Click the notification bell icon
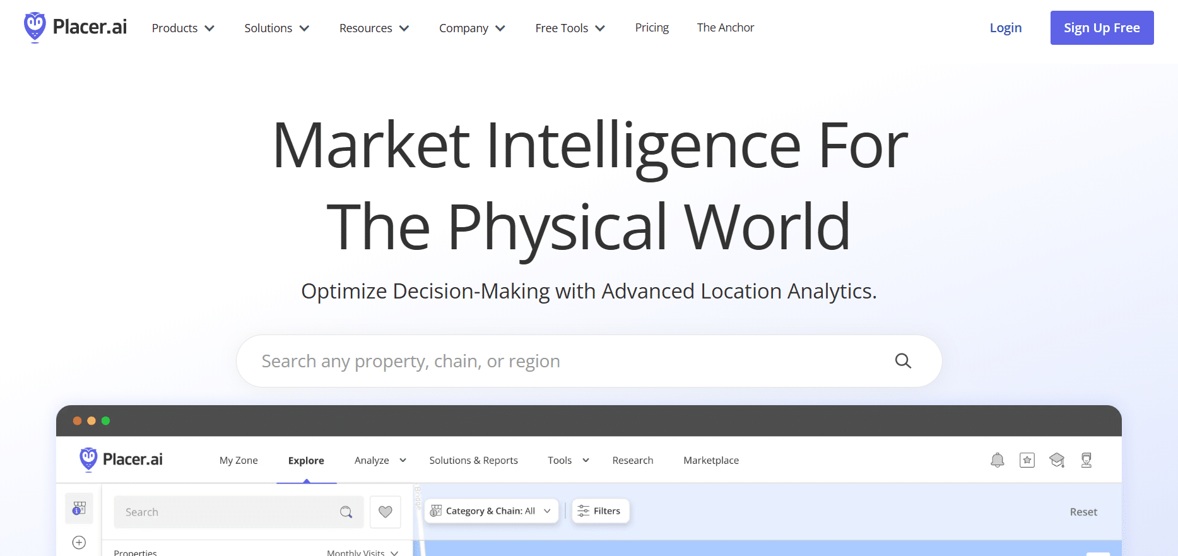Image resolution: width=1178 pixels, height=556 pixels. tap(997, 460)
